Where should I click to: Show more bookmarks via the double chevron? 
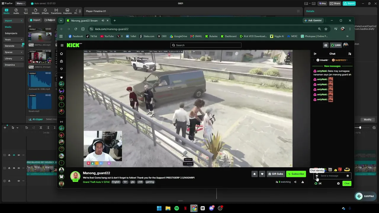coord(347,36)
